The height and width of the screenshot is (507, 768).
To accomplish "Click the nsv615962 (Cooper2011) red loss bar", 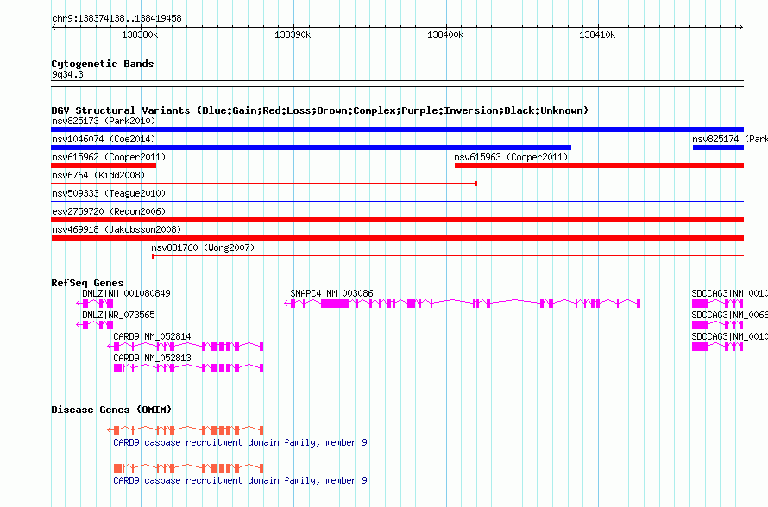I will 104,166.
